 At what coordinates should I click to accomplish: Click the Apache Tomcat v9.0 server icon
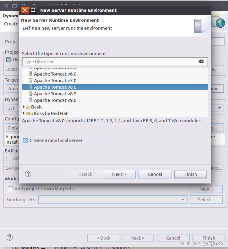point(31,100)
